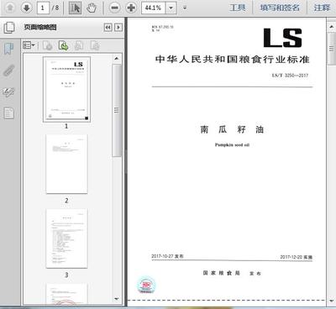Expand the thumbnail options menu dropdown
This screenshot has width=336, height=309.
(29, 45)
